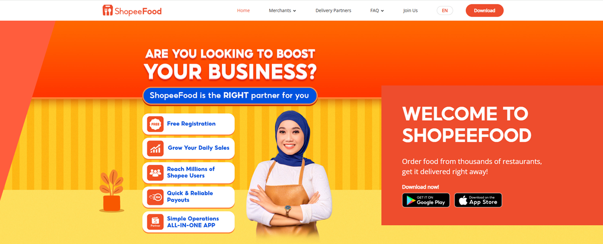Click the Shopee Partner app icon
Image resolution: width=603 pixels, height=244 pixels.
click(155, 222)
